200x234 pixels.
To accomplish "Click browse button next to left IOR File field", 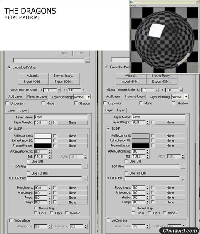I will [x=85, y=167].
